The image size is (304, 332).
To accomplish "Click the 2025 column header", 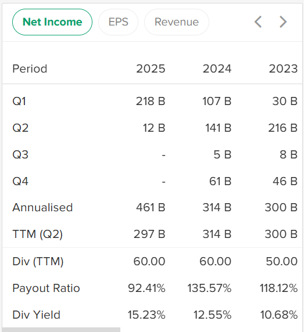I will click(x=151, y=69).
